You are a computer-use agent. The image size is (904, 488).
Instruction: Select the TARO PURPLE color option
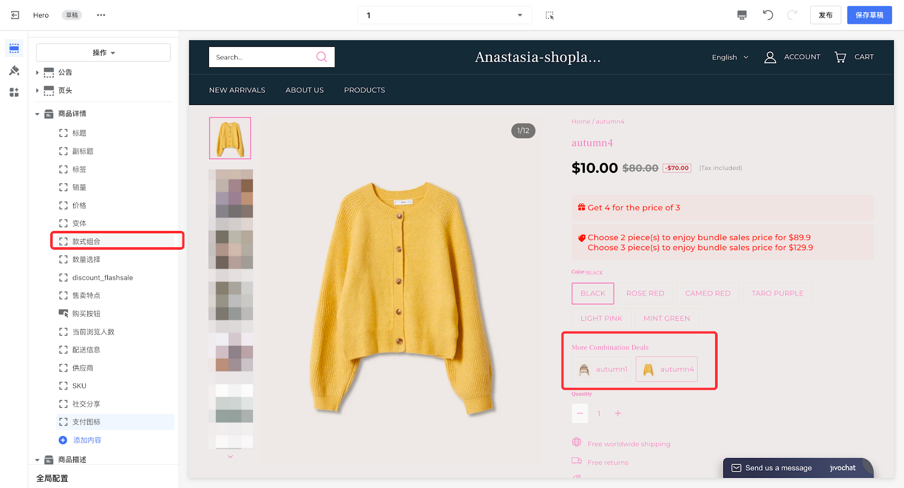(777, 294)
